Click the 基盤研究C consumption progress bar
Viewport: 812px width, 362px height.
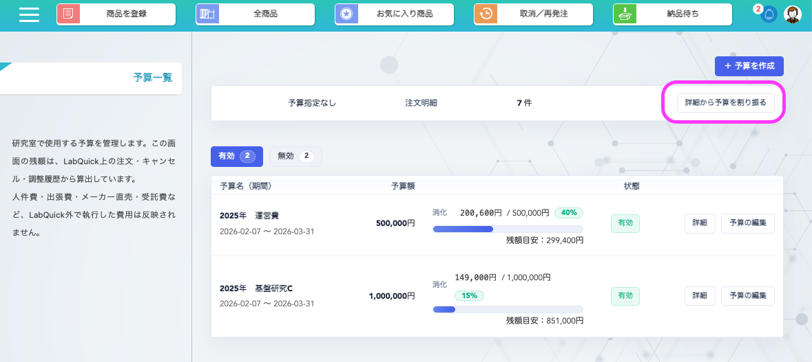508,309
